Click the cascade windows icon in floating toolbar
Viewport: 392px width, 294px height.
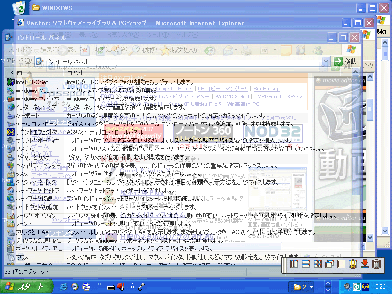pyautogui.click(x=329, y=264)
